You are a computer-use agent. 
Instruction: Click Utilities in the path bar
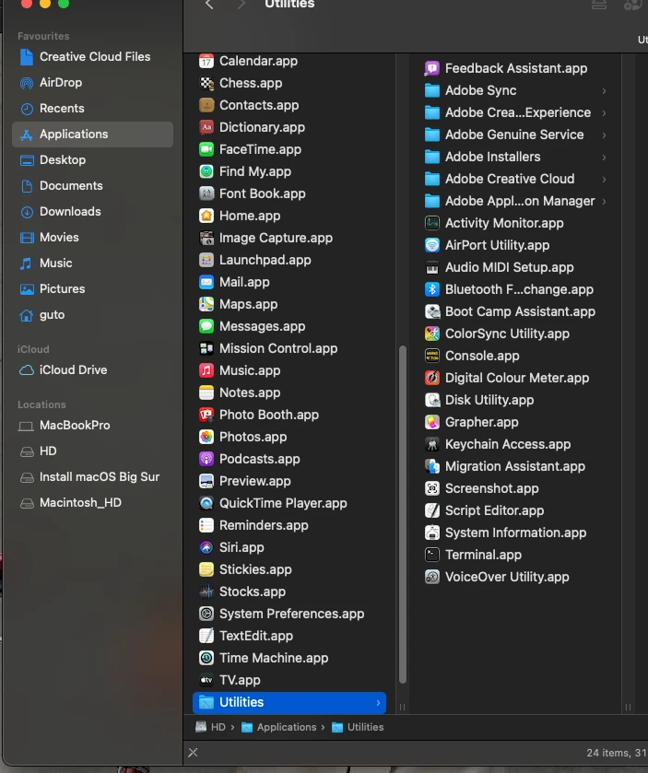click(x=358, y=727)
